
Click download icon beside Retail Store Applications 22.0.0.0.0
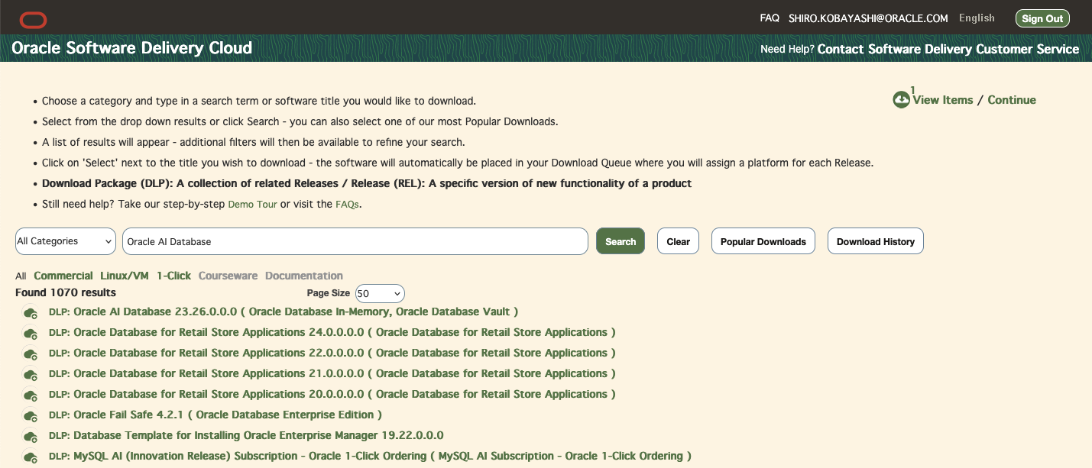[x=31, y=354]
